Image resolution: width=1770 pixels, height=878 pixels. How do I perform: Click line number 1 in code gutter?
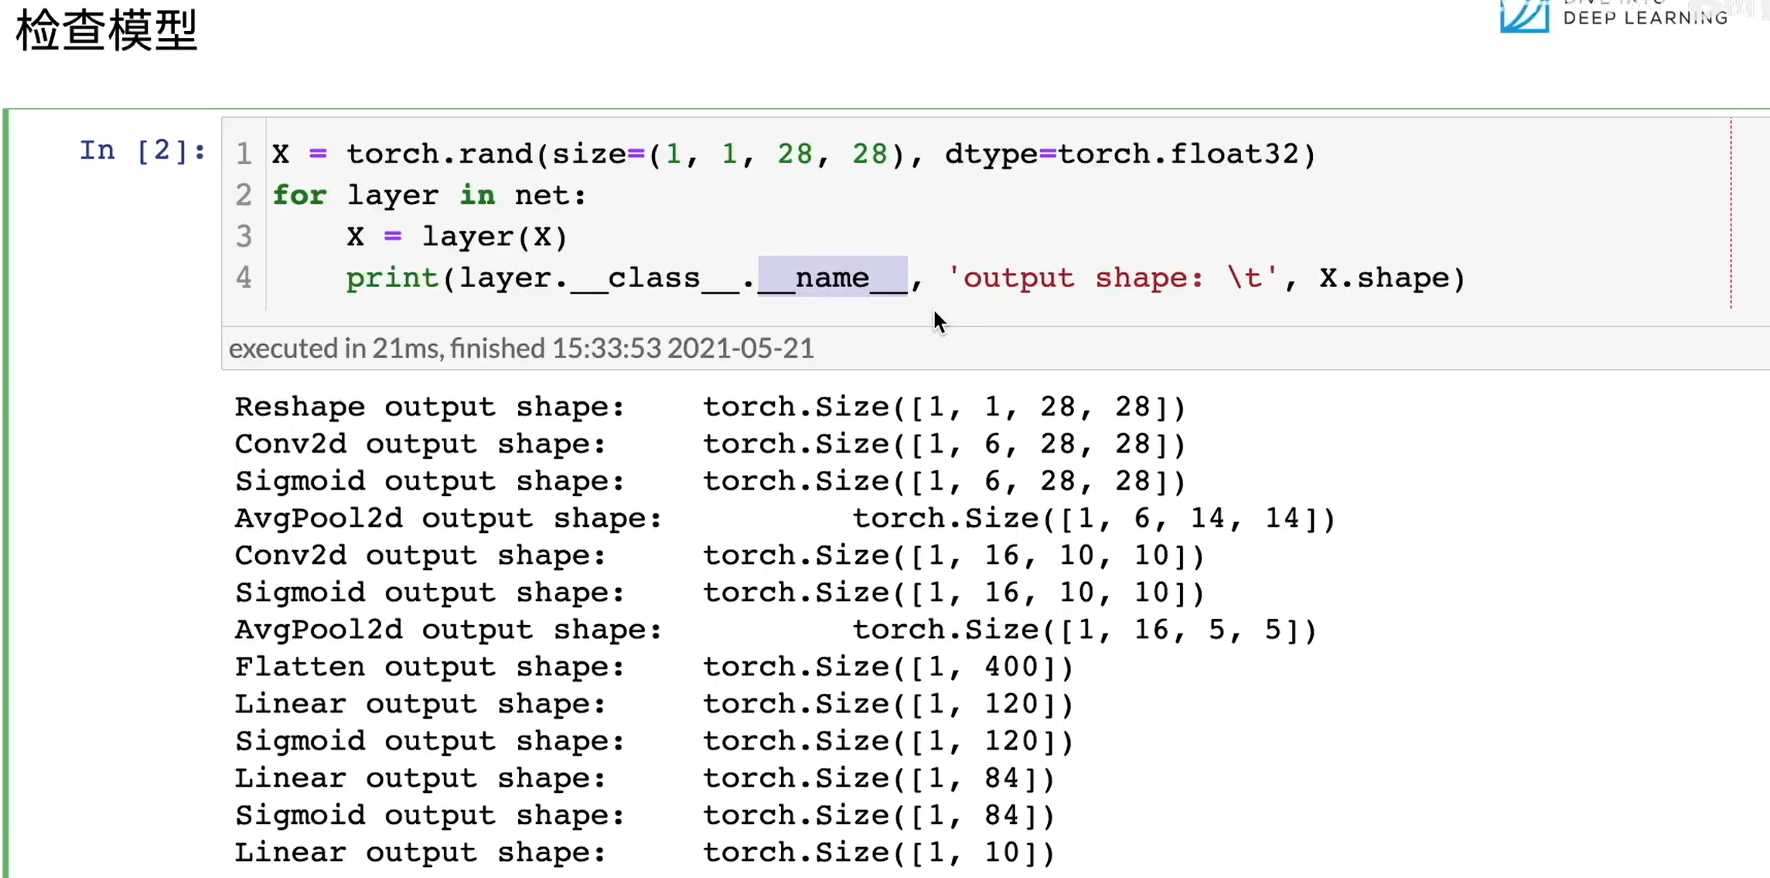click(244, 154)
